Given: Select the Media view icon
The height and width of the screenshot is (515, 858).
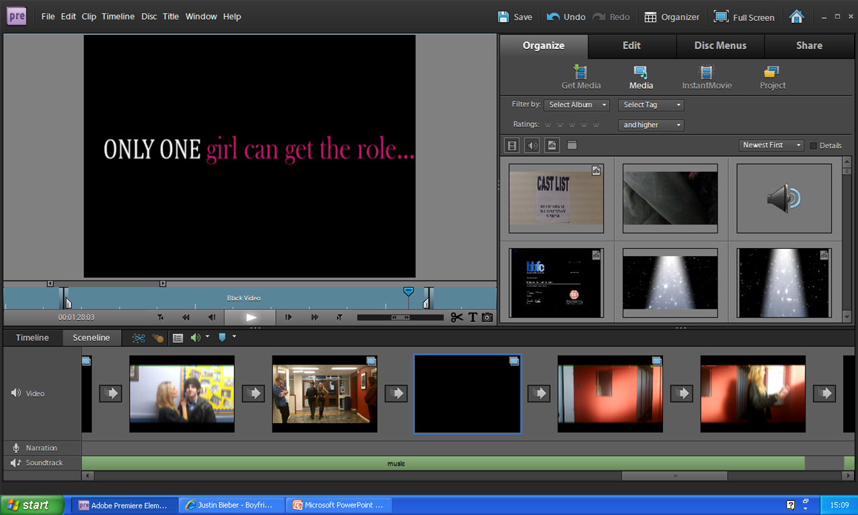Looking at the screenshot, I should 641,71.
